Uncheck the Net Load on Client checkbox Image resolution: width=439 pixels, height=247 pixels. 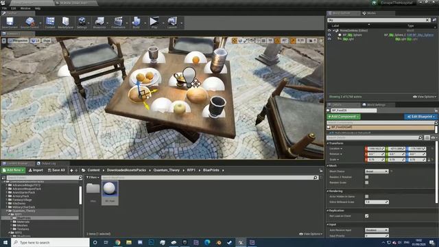click(x=367, y=216)
